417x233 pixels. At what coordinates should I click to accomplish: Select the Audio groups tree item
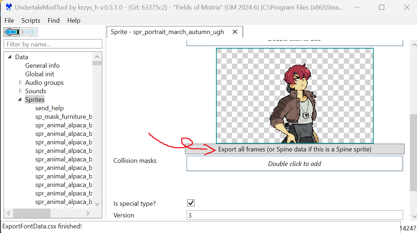[44, 82]
